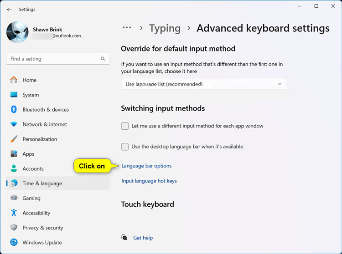Click the Apps sidebar icon

click(x=14, y=154)
